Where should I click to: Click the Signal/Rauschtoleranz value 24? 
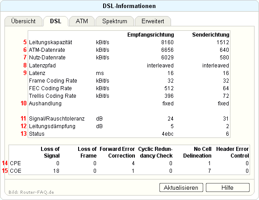click(171, 119)
